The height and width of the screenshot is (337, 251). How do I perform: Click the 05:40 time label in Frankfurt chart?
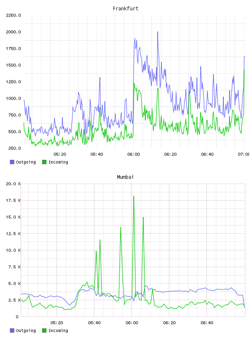tap(97, 154)
